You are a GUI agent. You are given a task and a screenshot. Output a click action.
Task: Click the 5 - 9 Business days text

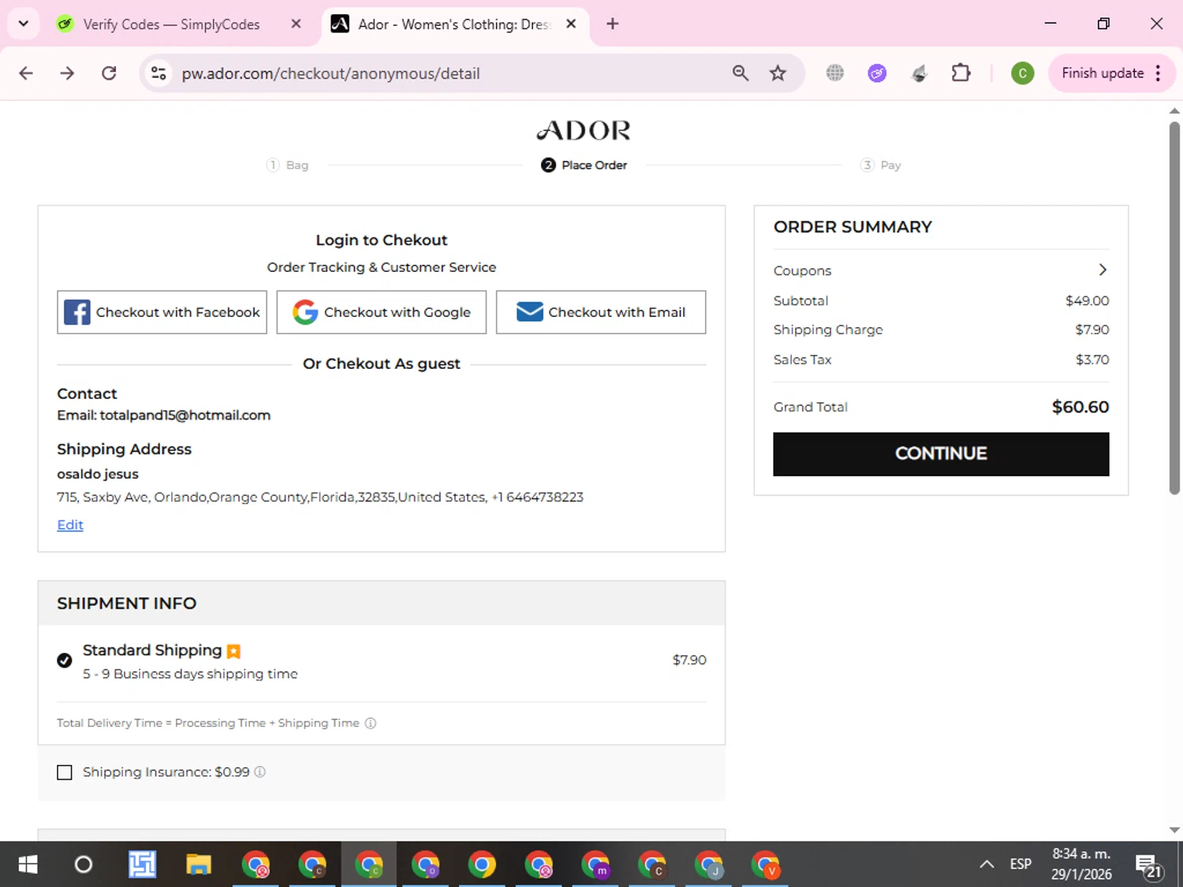pos(190,674)
